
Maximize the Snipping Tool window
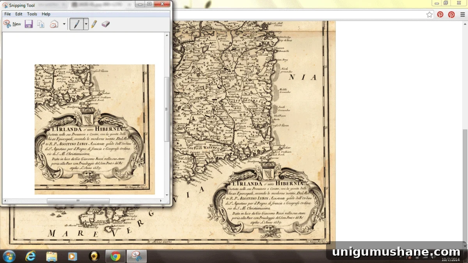click(149, 4)
